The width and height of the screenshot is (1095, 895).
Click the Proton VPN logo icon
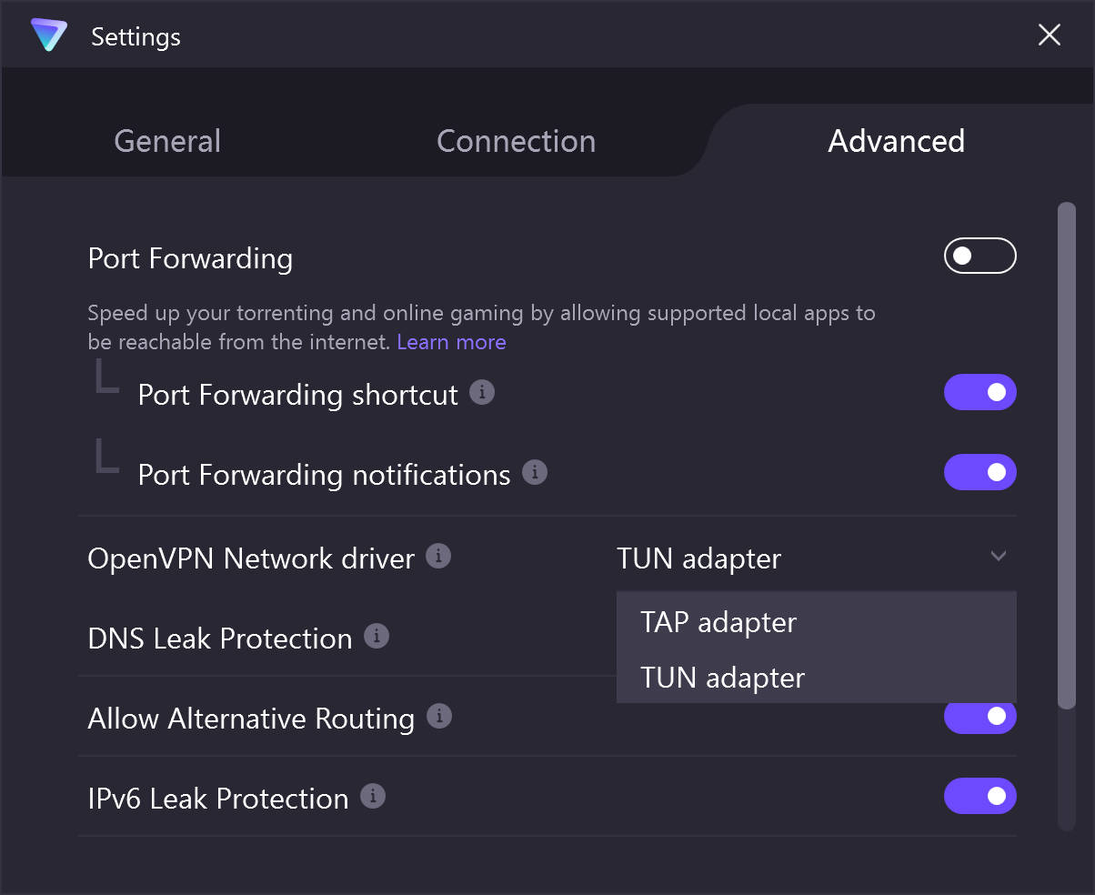(x=48, y=35)
